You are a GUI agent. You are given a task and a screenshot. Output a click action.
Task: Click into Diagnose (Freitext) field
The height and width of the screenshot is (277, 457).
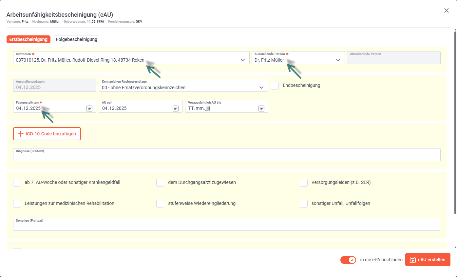coord(227,157)
